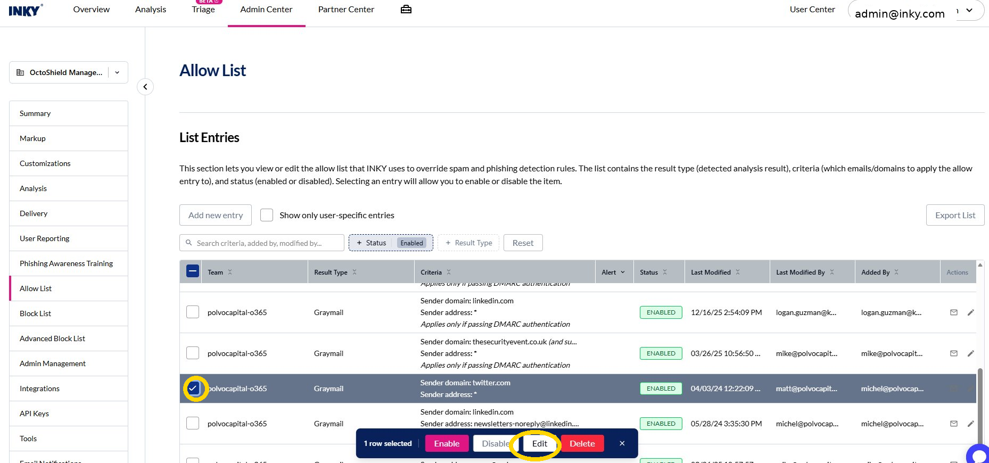
Task: Click the pencil icon for thesecurityevent.co.uk entry
Action: (971, 353)
